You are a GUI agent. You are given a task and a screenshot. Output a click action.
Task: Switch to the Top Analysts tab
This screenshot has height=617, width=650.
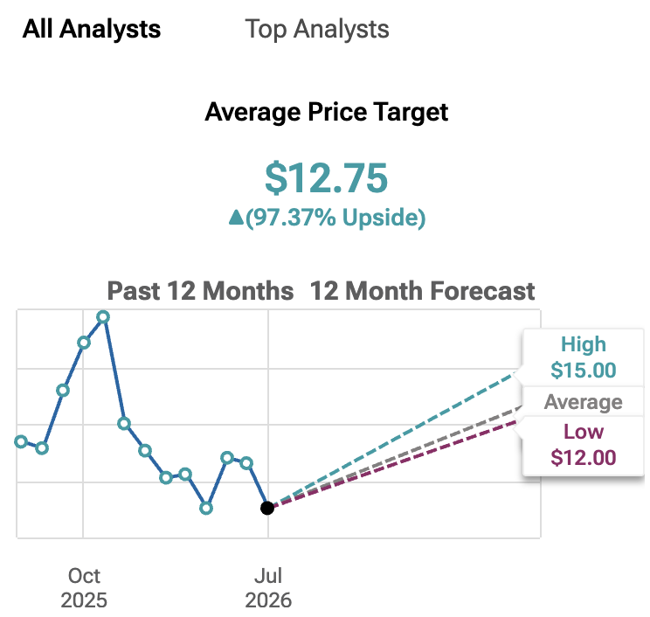coord(317,30)
